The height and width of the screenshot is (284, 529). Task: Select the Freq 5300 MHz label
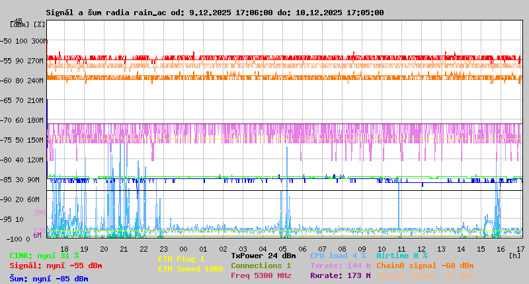(261, 275)
